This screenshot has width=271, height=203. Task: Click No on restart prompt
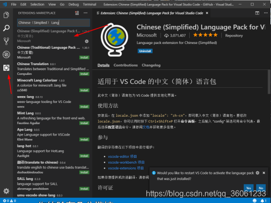[261, 188]
